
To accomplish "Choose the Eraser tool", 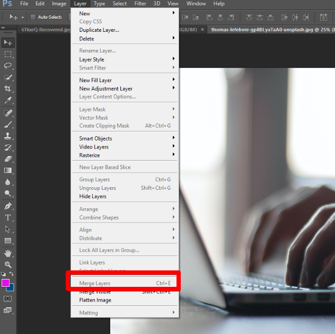I will pyautogui.click(x=8, y=159).
